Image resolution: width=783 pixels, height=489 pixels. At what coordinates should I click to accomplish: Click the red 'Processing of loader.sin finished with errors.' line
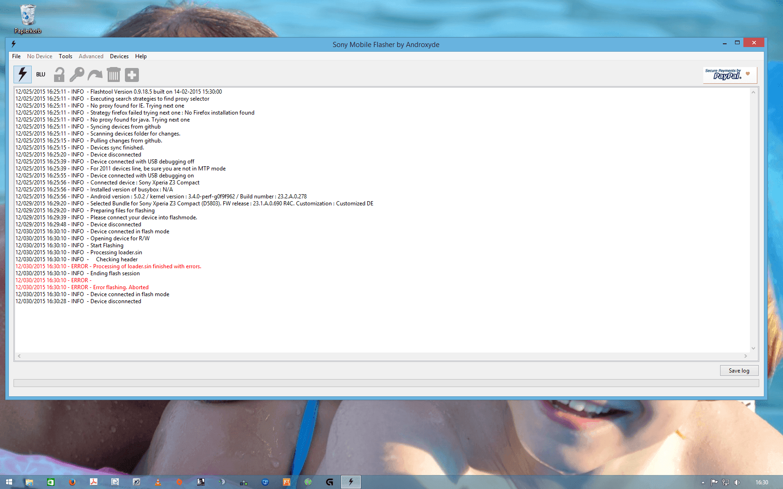coord(109,266)
